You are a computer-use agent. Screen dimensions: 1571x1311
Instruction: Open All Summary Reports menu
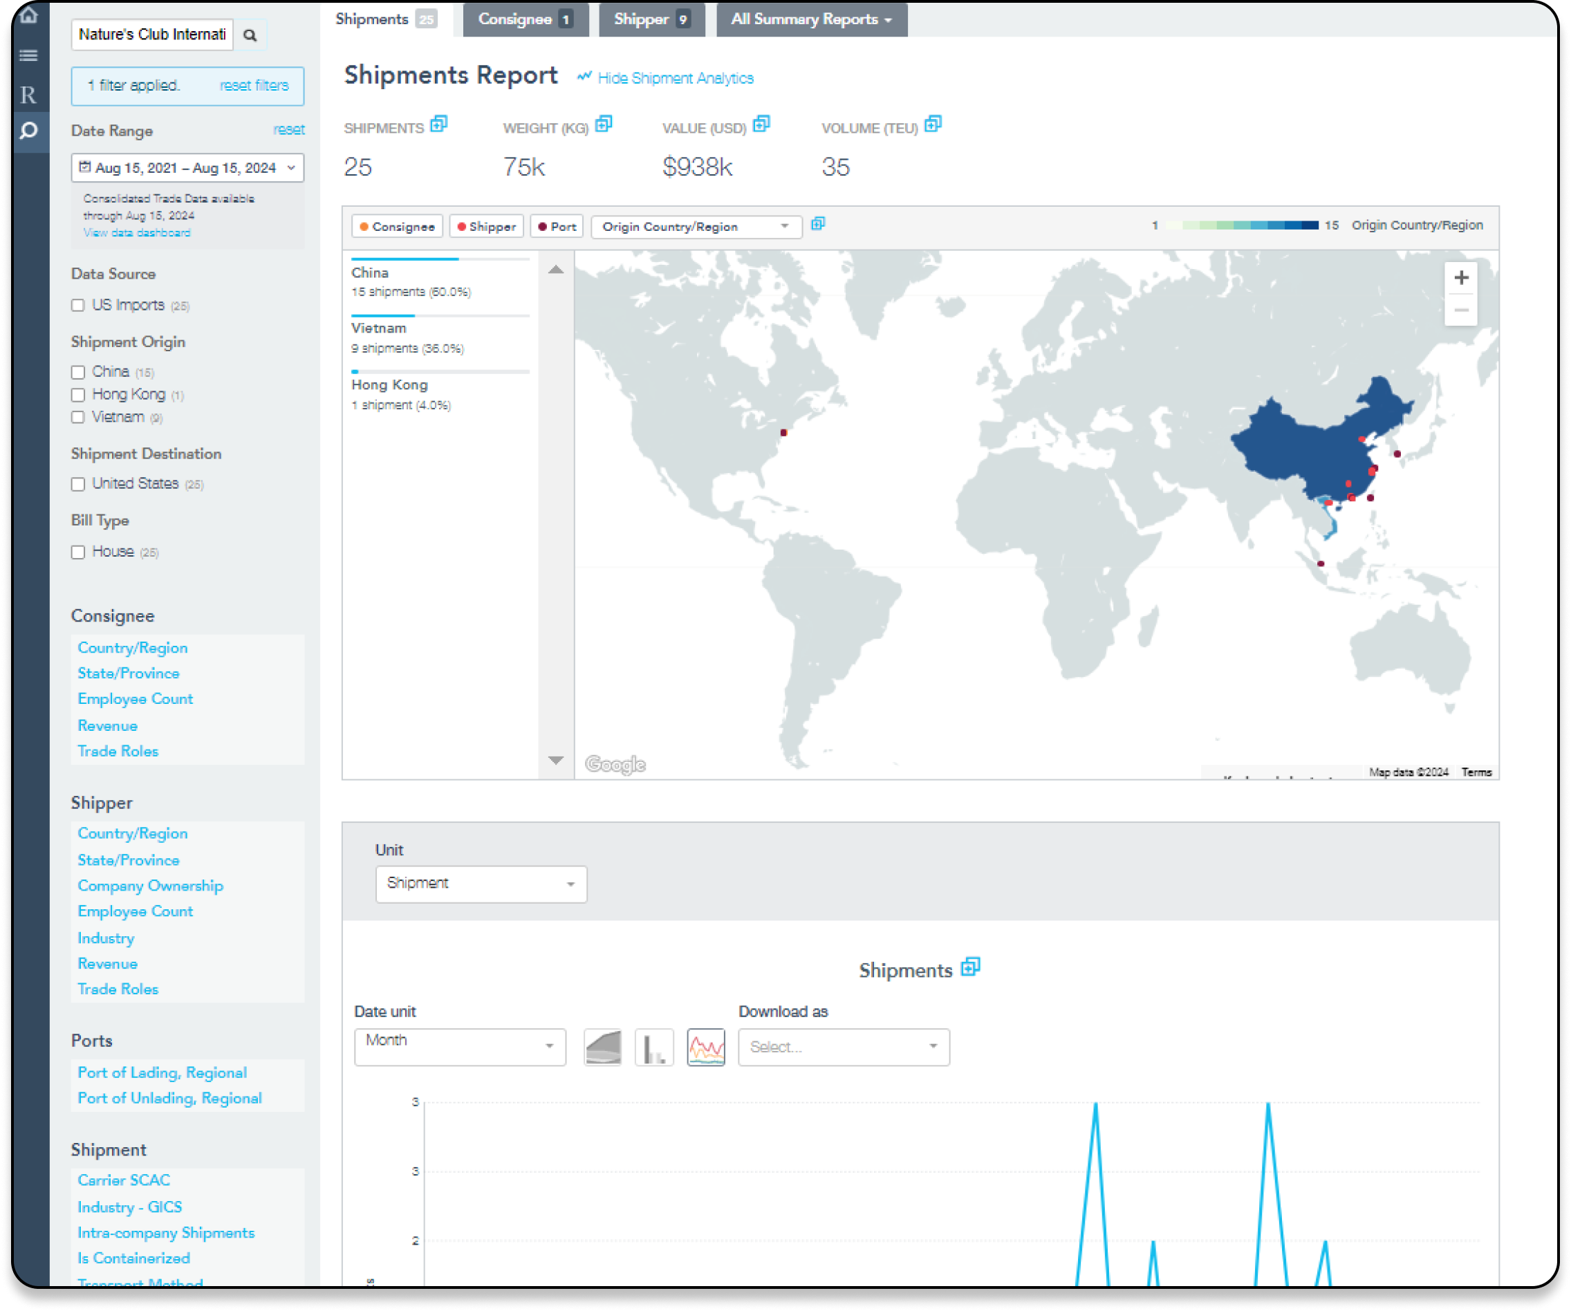(x=812, y=19)
